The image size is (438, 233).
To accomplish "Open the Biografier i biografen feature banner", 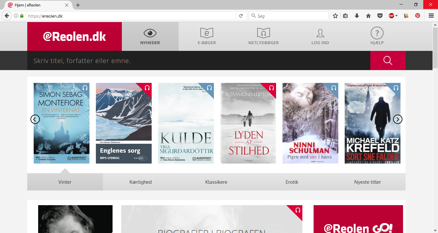I will point(212,219).
